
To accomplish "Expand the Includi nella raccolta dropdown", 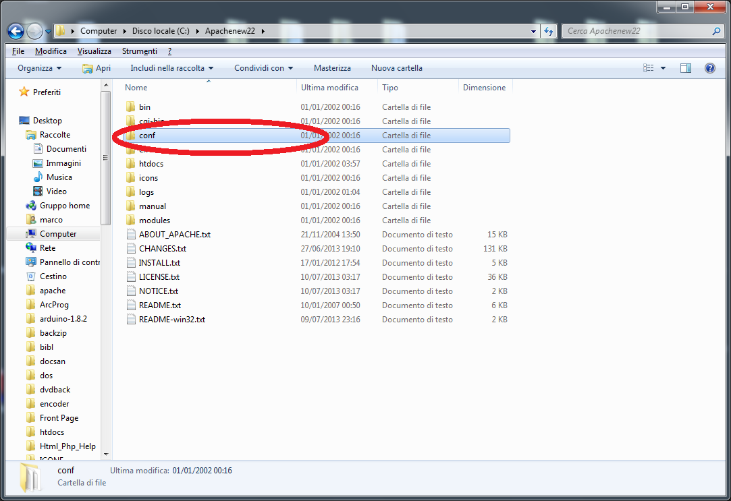I will tap(171, 68).
